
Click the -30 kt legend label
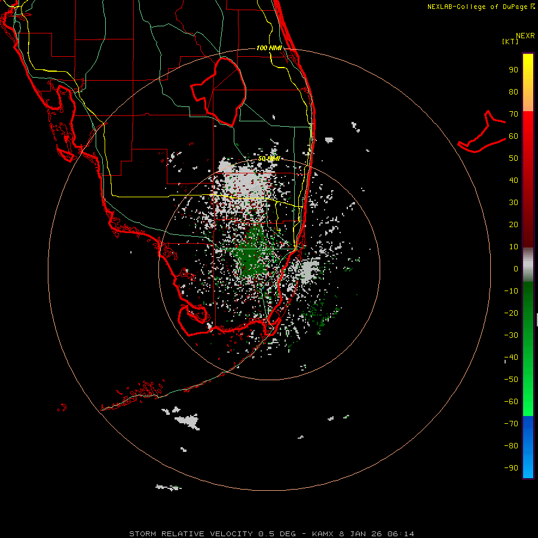click(x=511, y=335)
